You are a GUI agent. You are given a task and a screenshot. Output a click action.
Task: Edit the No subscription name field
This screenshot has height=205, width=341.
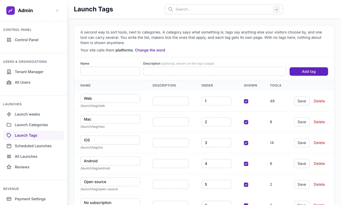(x=110, y=202)
